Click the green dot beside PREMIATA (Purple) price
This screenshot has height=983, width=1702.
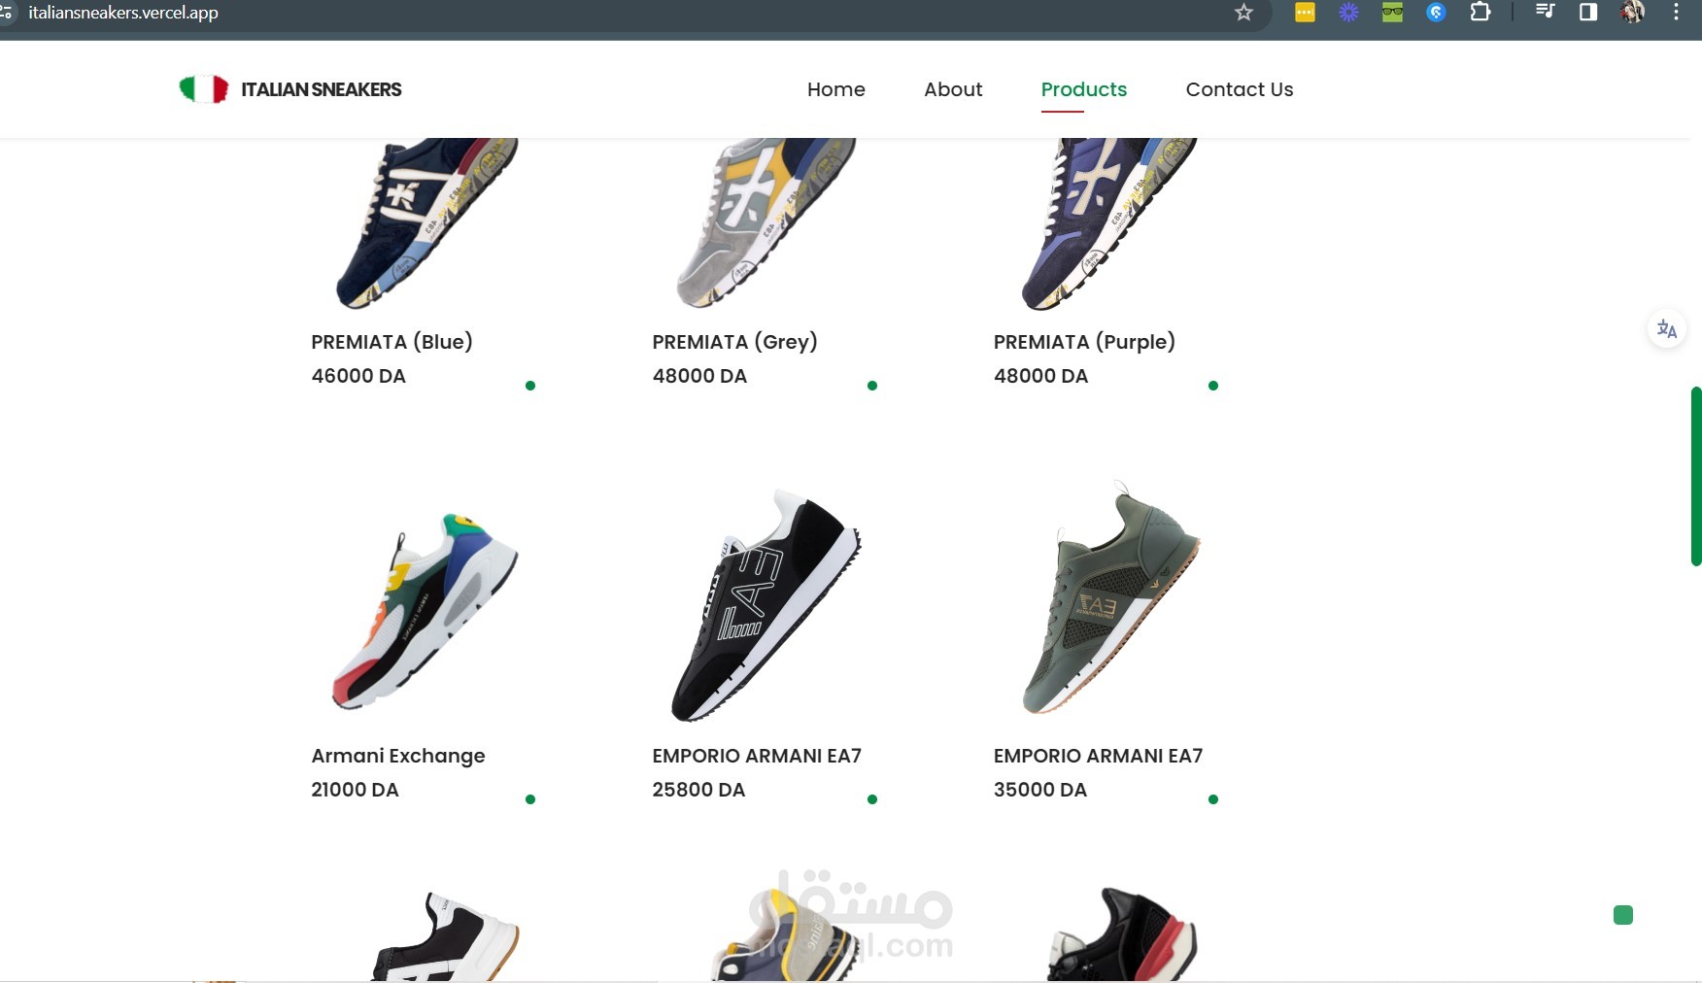point(1213,386)
